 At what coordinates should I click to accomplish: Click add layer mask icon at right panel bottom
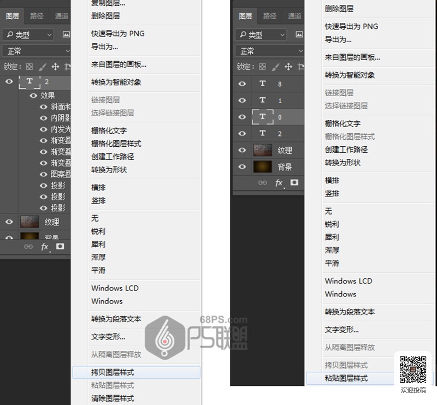click(294, 182)
